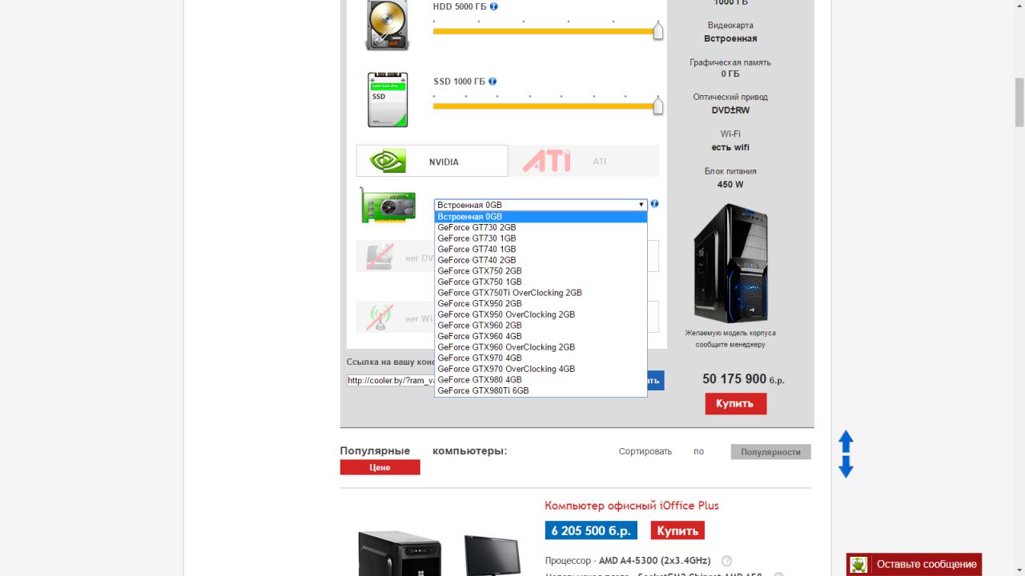Toggle the Wi-Fi option icon

click(x=380, y=318)
